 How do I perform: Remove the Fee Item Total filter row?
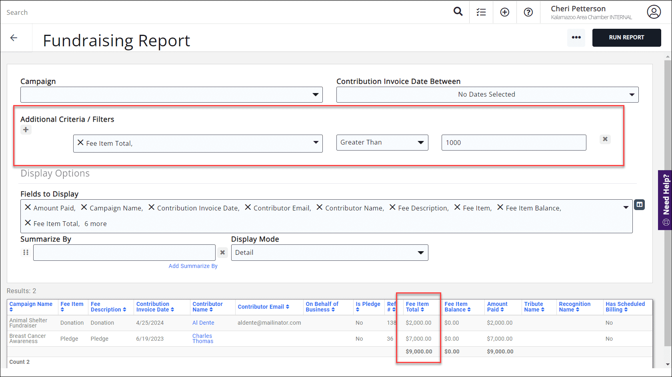click(x=605, y=139)
